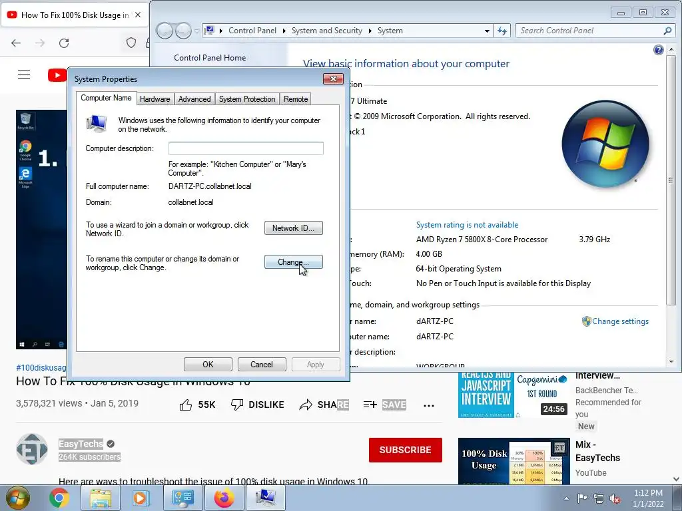682x511 pixels.
Task: Open Control Panel Home link
Action: pos(210,58)
